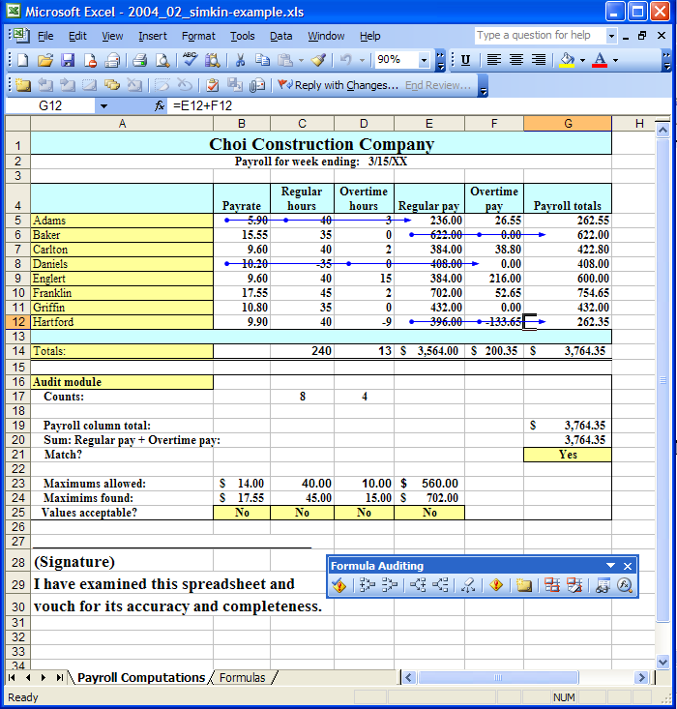
Task: Click the Research icon
Action: coord(212,60)
